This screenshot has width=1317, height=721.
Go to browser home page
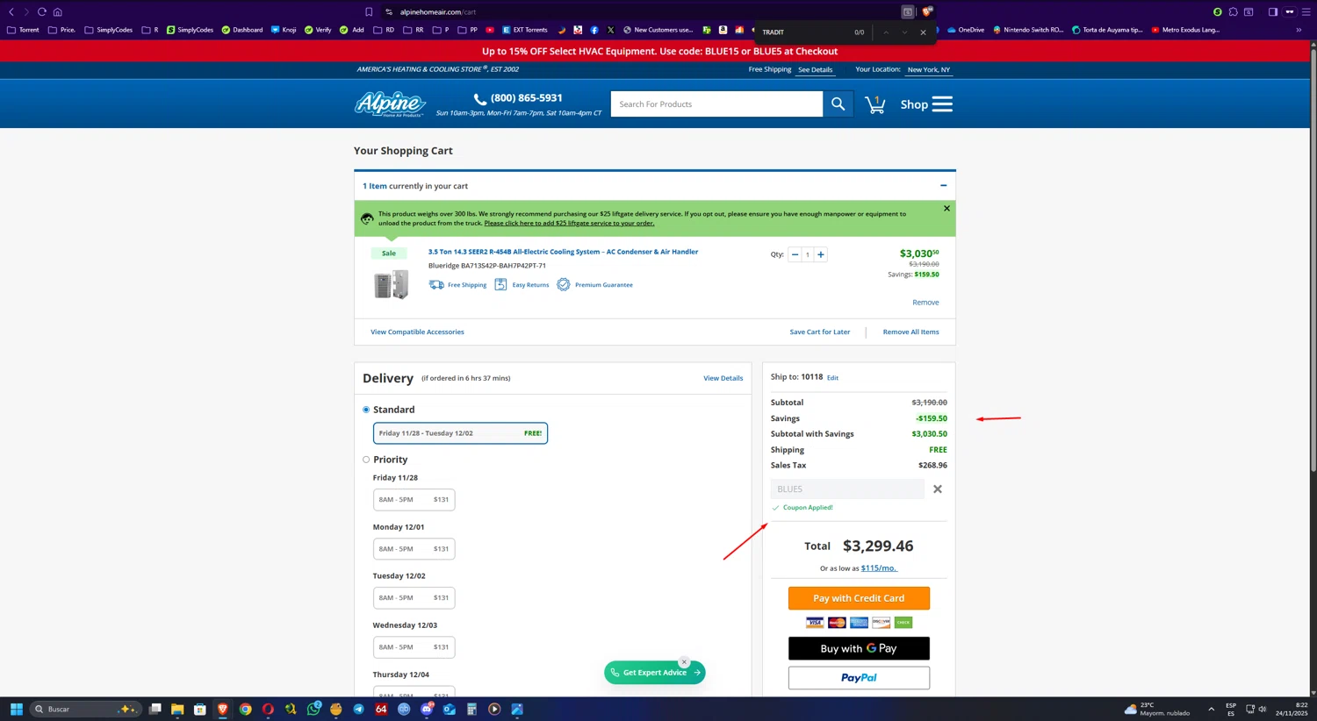[57, 12]
